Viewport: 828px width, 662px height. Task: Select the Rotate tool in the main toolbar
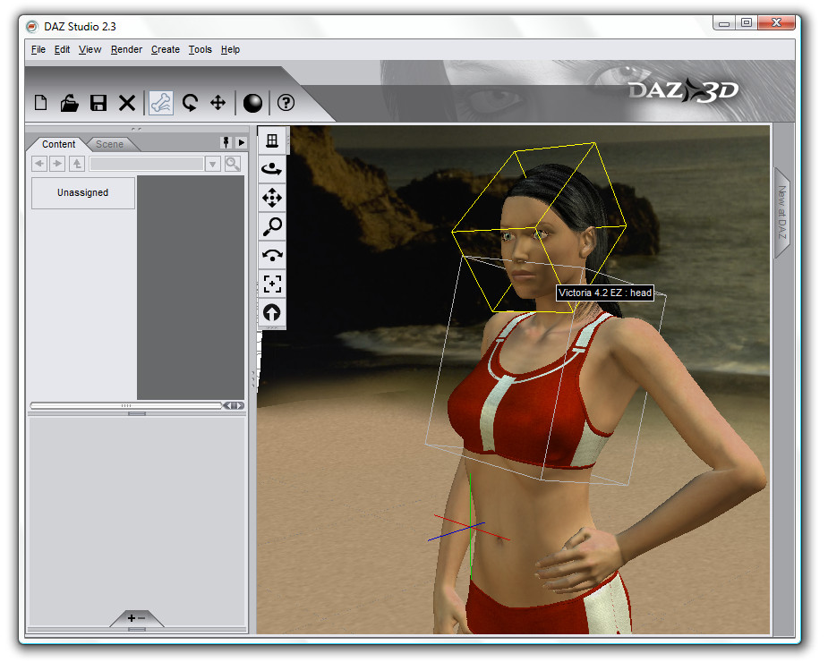click(190, 102)
